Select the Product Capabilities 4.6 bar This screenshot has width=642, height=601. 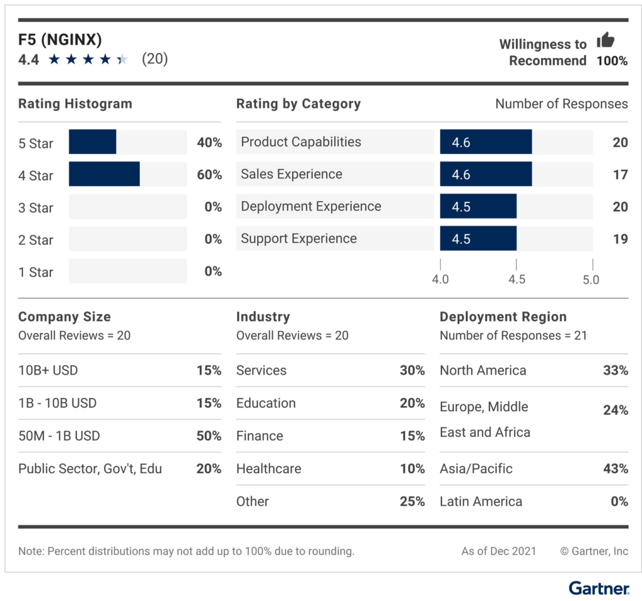pyautogui.click(x=486, y=142)
